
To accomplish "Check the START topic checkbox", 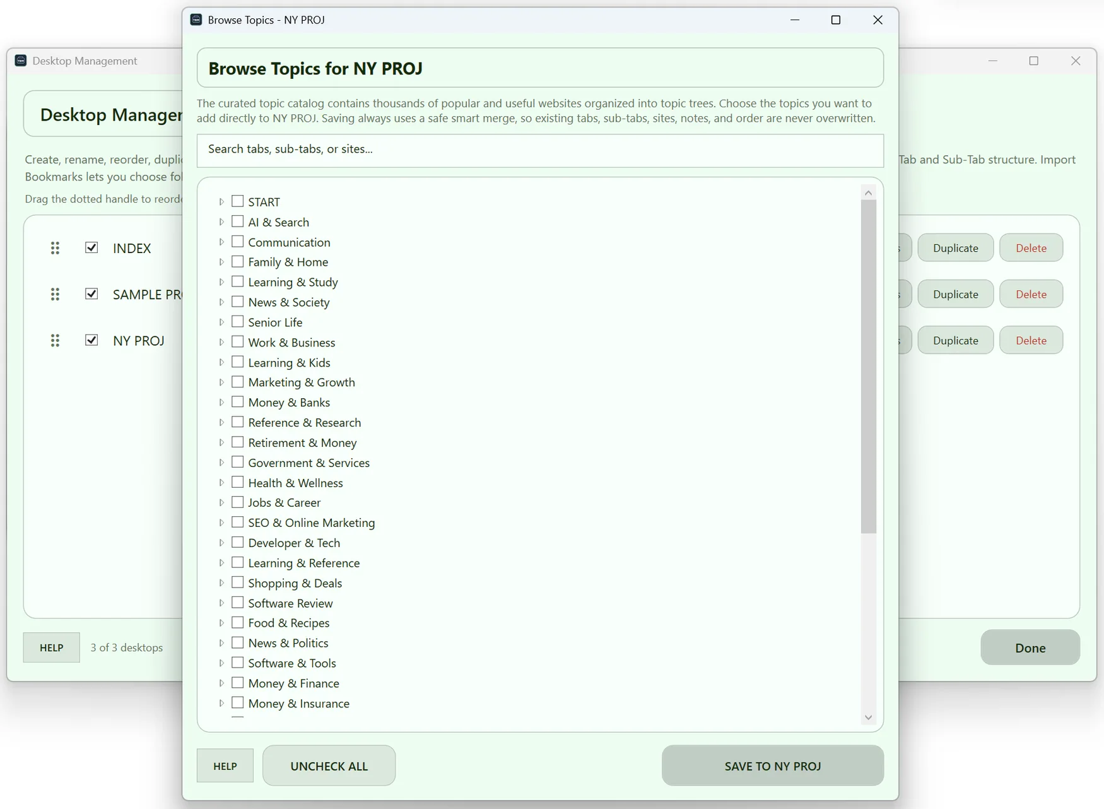I will tap(237, 201).
